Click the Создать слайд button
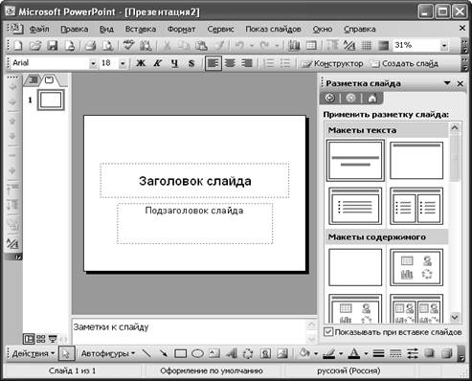This screenshot has width=472, height=381. (x=405, y=63)
